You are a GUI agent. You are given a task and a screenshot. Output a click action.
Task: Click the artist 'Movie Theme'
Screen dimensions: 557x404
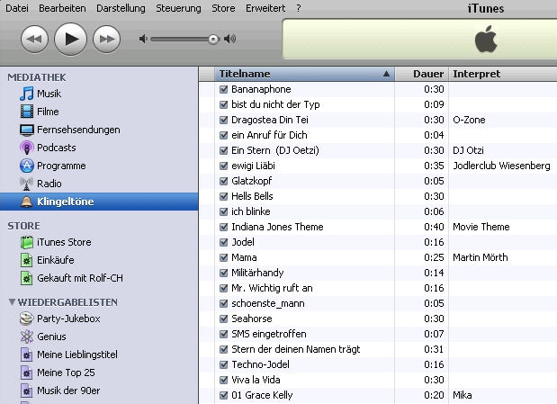point(481,227)
